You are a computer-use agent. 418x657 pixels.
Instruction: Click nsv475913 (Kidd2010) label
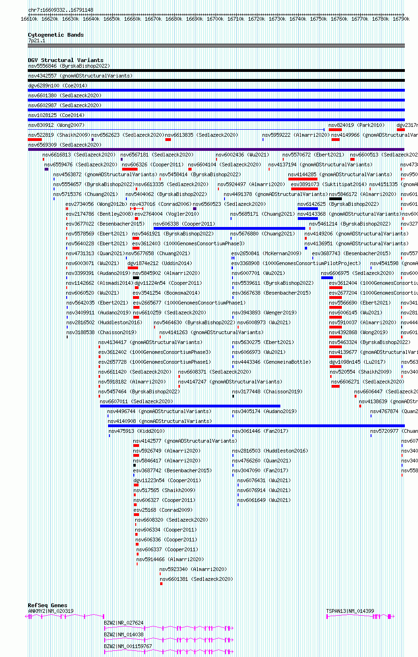pyautogui.click(x=137, y=431)
